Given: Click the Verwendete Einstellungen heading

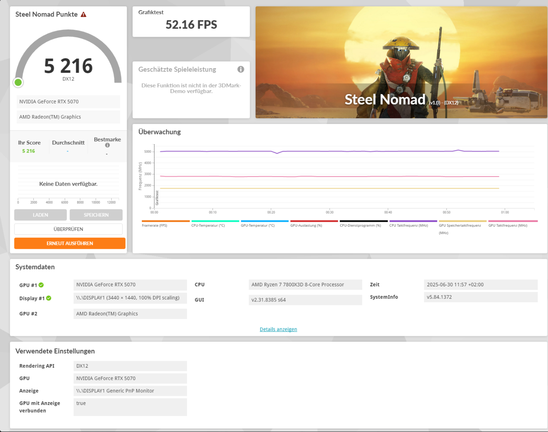Looking at the screenshot, I should coord(55,351).
